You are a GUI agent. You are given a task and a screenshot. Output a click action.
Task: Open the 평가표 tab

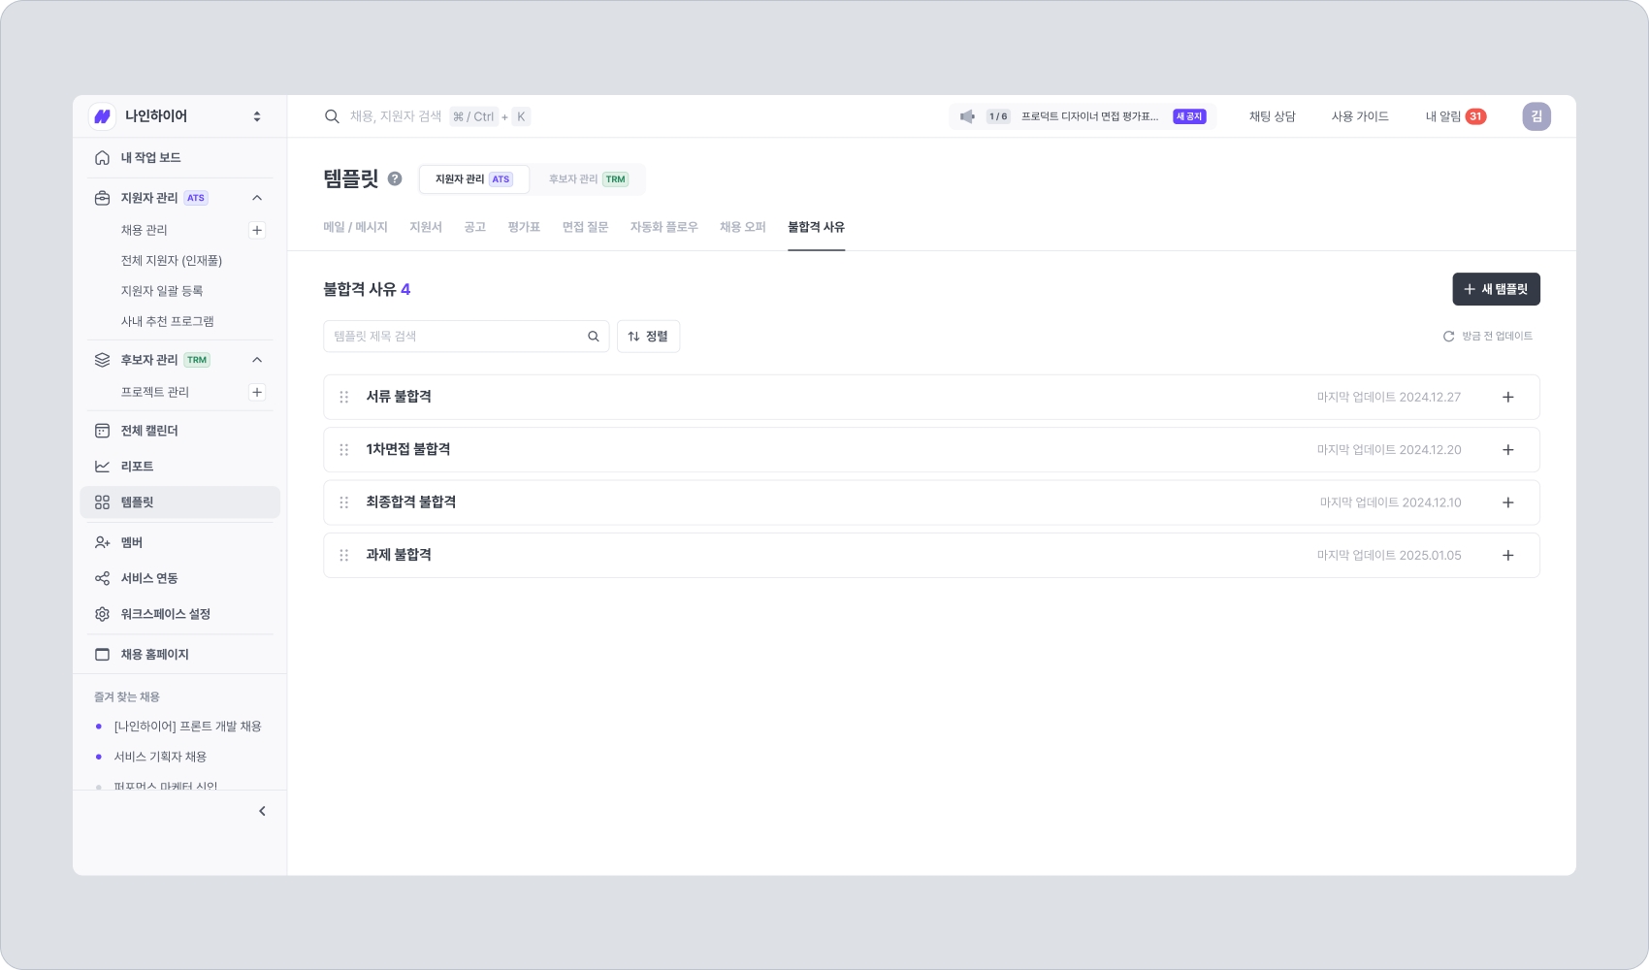point(524,227)
